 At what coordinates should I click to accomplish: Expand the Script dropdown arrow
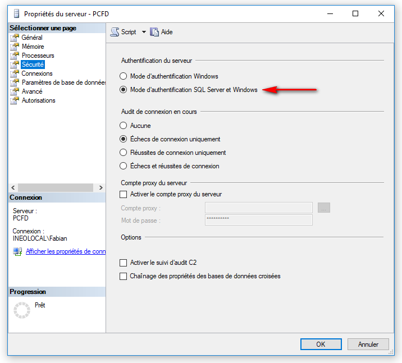tap(143, 32)
